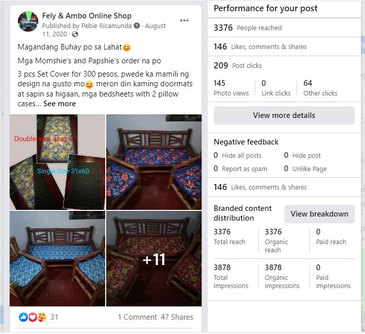Click the Like reaction icon
The height and width of the screenshot is (334, 365).
(23, 317)
